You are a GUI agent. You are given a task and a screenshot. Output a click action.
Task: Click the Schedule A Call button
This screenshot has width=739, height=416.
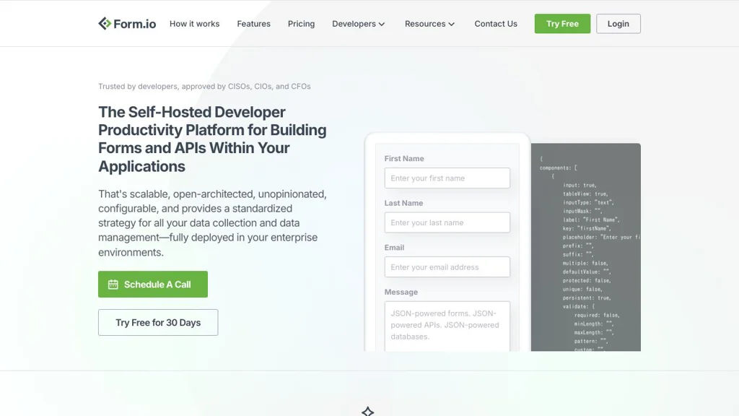(x=153, y=285)
